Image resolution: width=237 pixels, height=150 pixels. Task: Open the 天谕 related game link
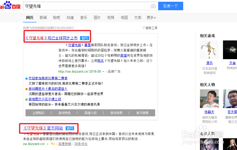click(x=232, y=63)
